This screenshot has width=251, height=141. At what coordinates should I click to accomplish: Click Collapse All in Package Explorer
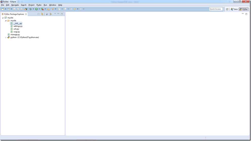39,14
